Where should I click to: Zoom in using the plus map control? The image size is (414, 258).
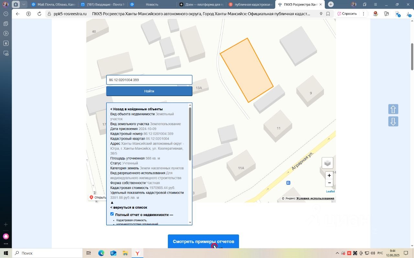point(329,175)
